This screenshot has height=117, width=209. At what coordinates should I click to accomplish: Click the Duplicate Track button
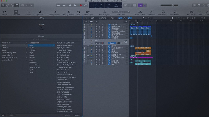(x=91, y=22)
